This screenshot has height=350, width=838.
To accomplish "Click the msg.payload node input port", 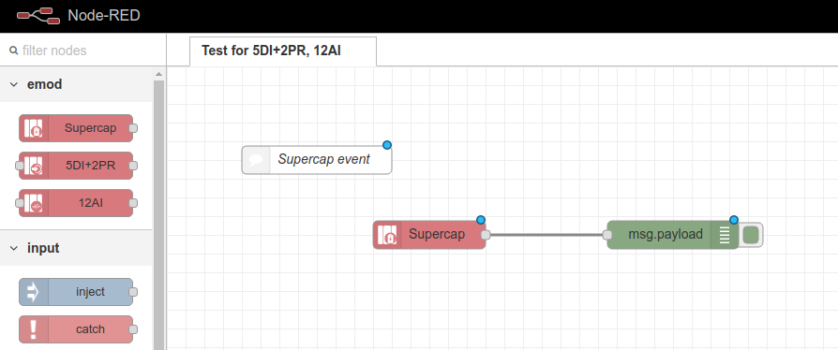I will (607, 235).
